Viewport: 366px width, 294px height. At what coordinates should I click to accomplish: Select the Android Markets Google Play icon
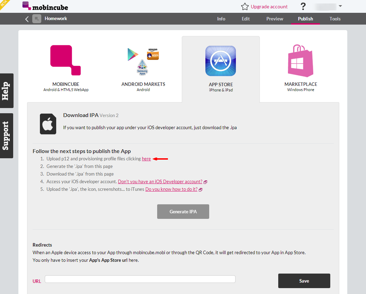click(x=133, y=54)
